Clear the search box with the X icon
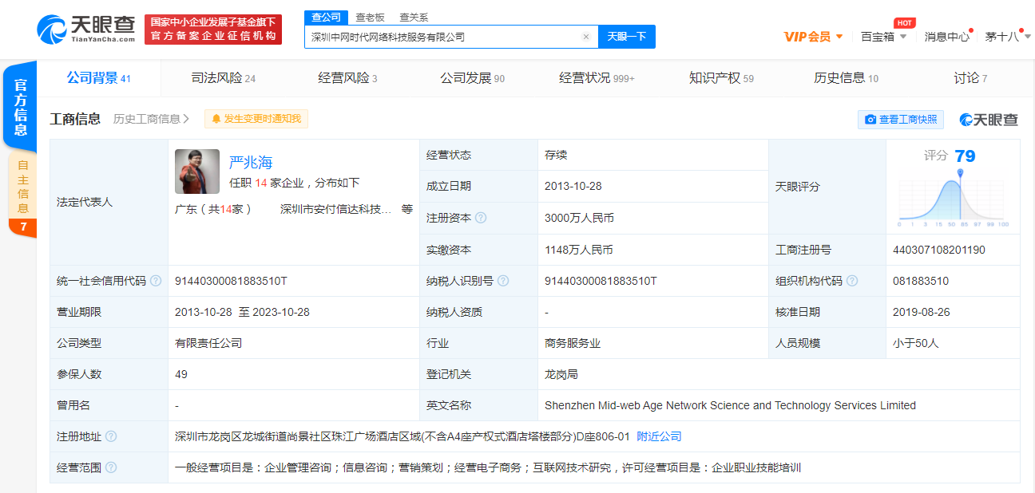Image resolution: width=1035 pixels, height=493 pixels. point(585,37)
